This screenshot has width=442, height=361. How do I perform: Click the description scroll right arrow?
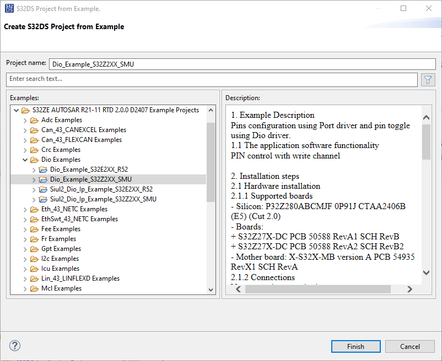[409, 289]
